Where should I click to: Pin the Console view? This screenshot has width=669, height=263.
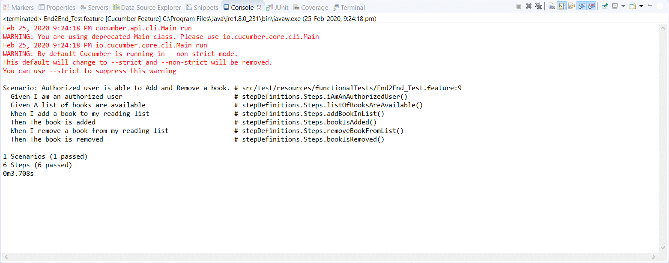click(x=604, y=6)
